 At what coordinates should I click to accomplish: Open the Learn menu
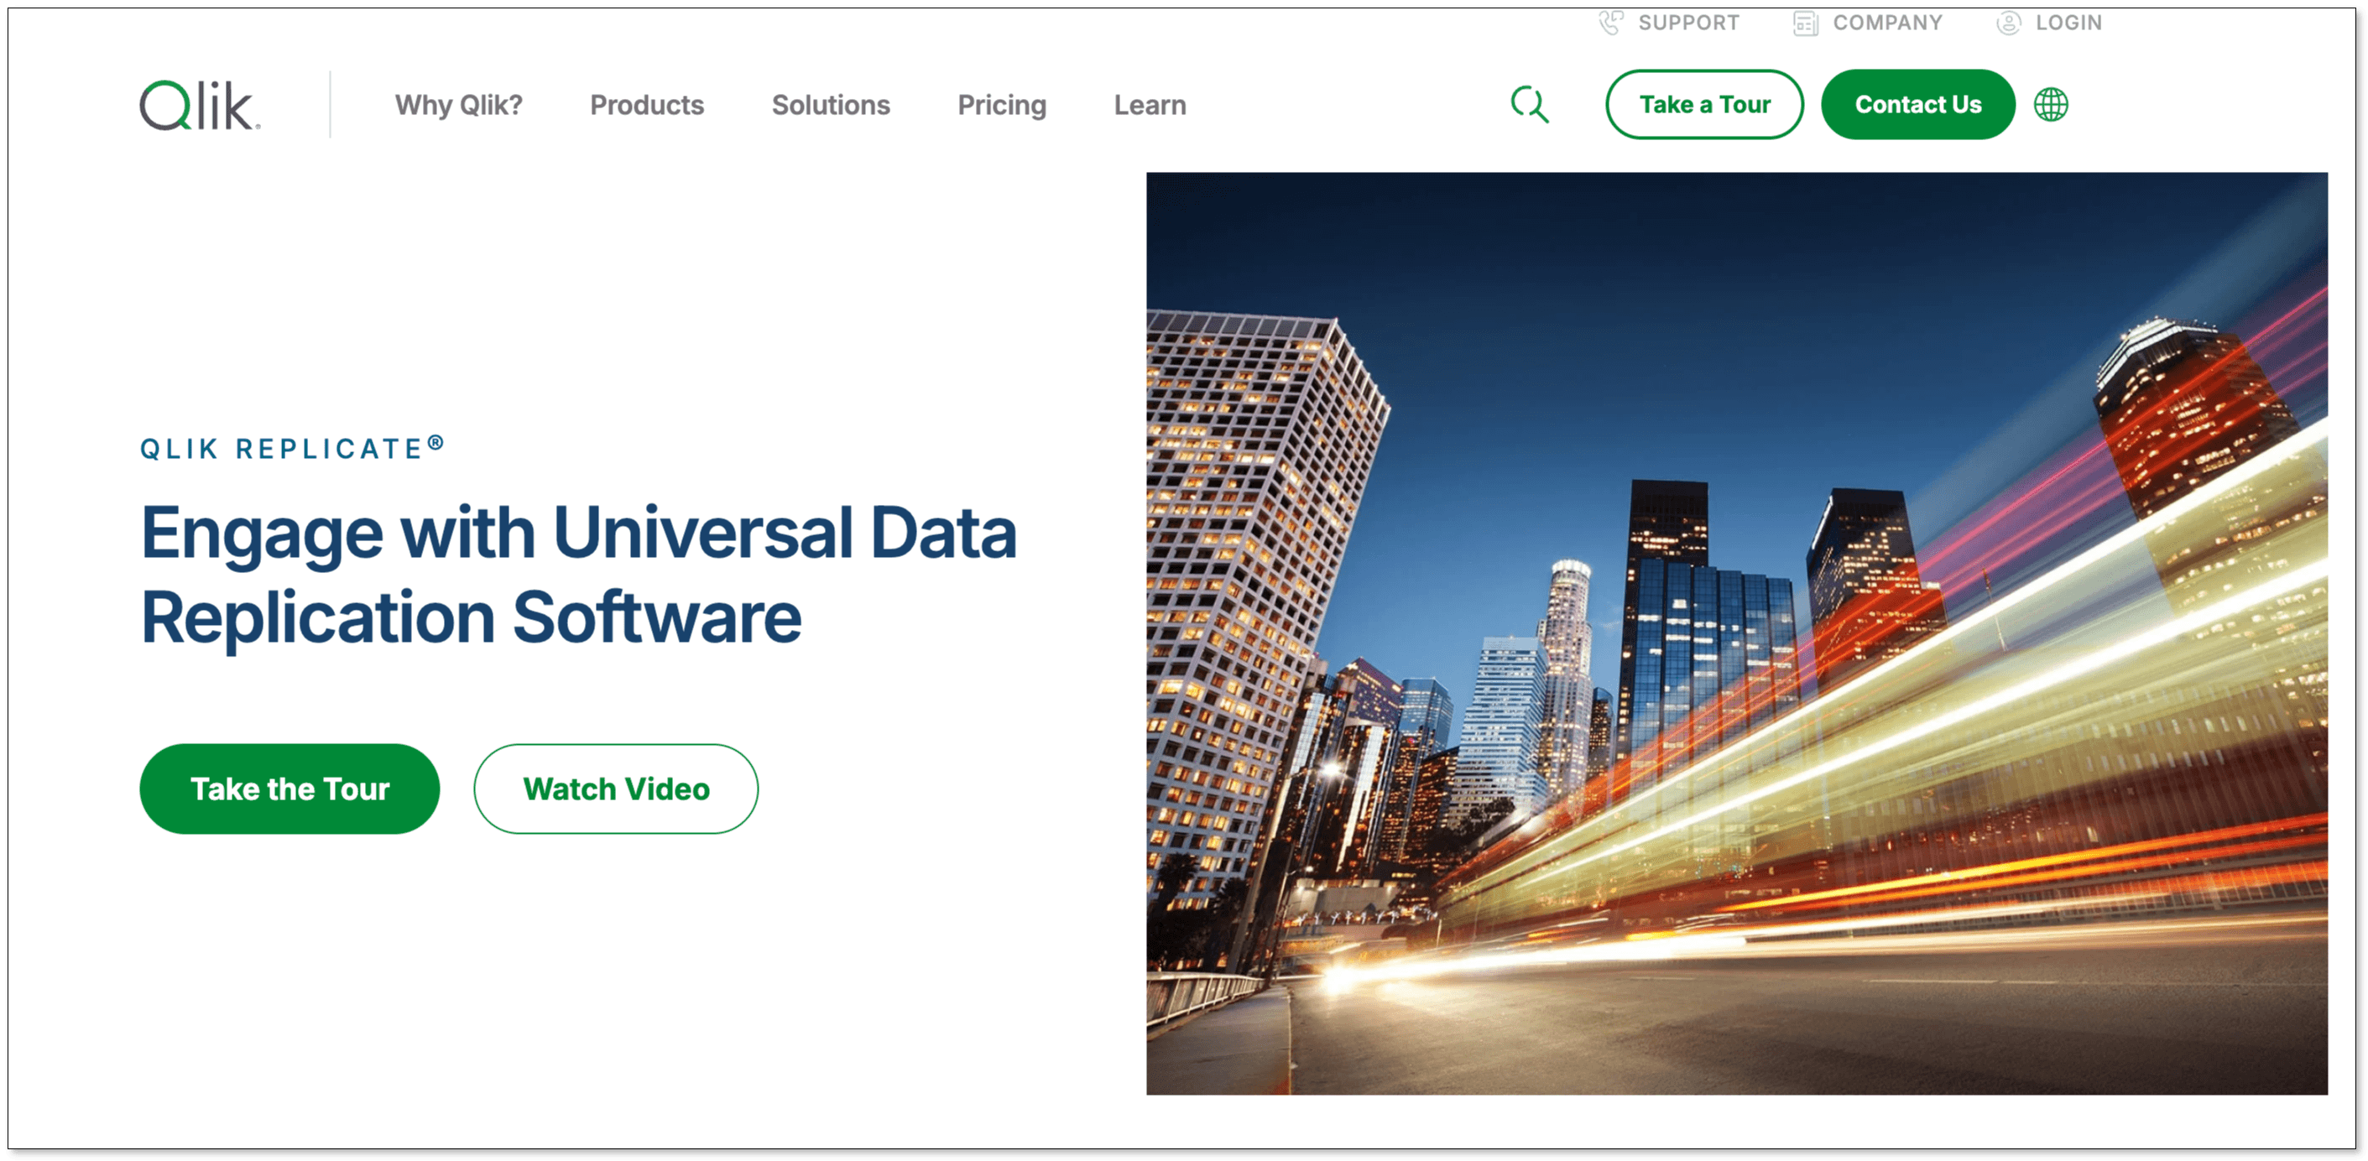[1150, 106]
